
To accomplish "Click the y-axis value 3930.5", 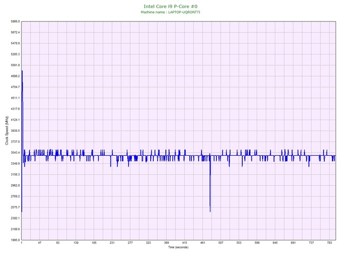I will [x=15, y=131].
